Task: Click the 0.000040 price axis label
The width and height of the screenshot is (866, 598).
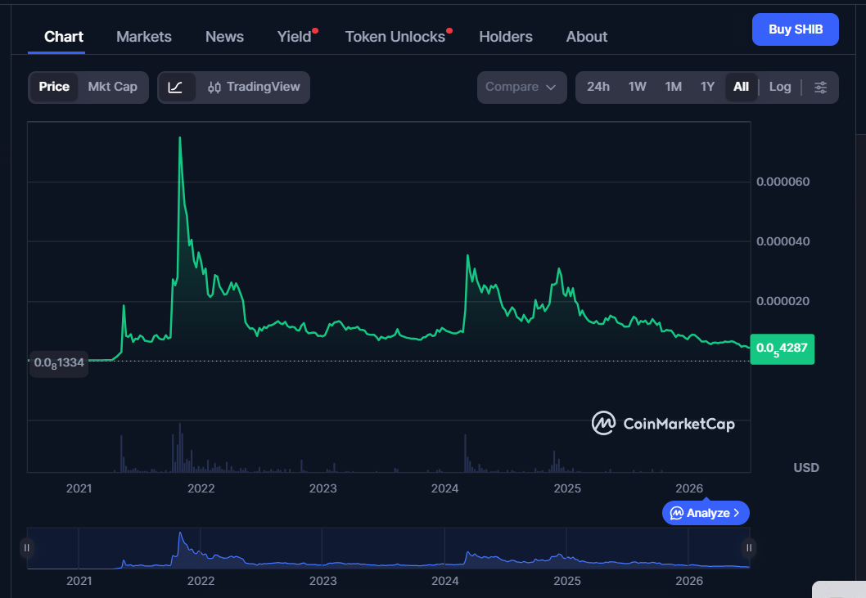Action: pos(783,241)
